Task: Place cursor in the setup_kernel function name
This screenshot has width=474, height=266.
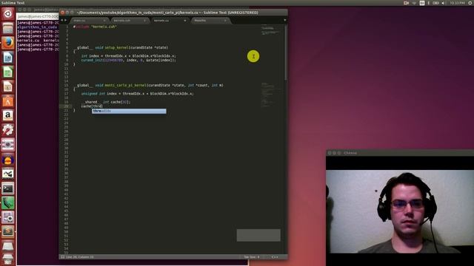Action: tap(117, 47)
